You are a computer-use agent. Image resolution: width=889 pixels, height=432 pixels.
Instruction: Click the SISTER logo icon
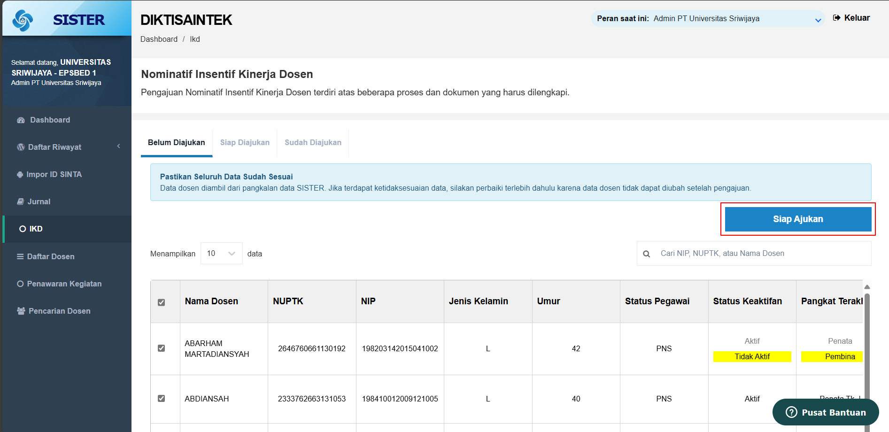click(x=23, y=20)
